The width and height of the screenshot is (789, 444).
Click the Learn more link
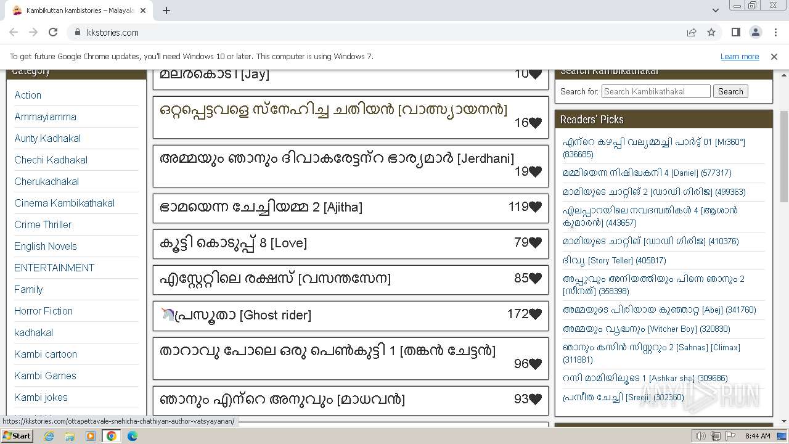pos(740,56)
